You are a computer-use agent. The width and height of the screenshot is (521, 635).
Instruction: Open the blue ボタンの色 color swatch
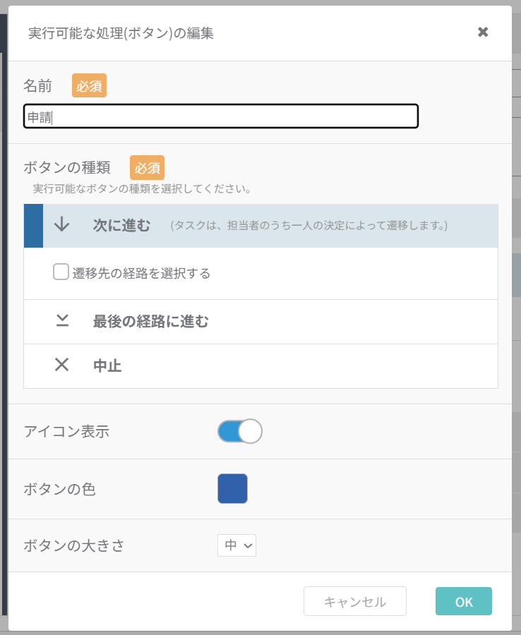click(x=232, y=489)
